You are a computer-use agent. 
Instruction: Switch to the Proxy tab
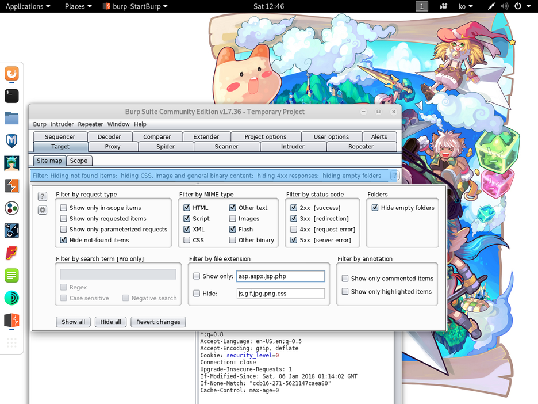[x=113, y=147]
